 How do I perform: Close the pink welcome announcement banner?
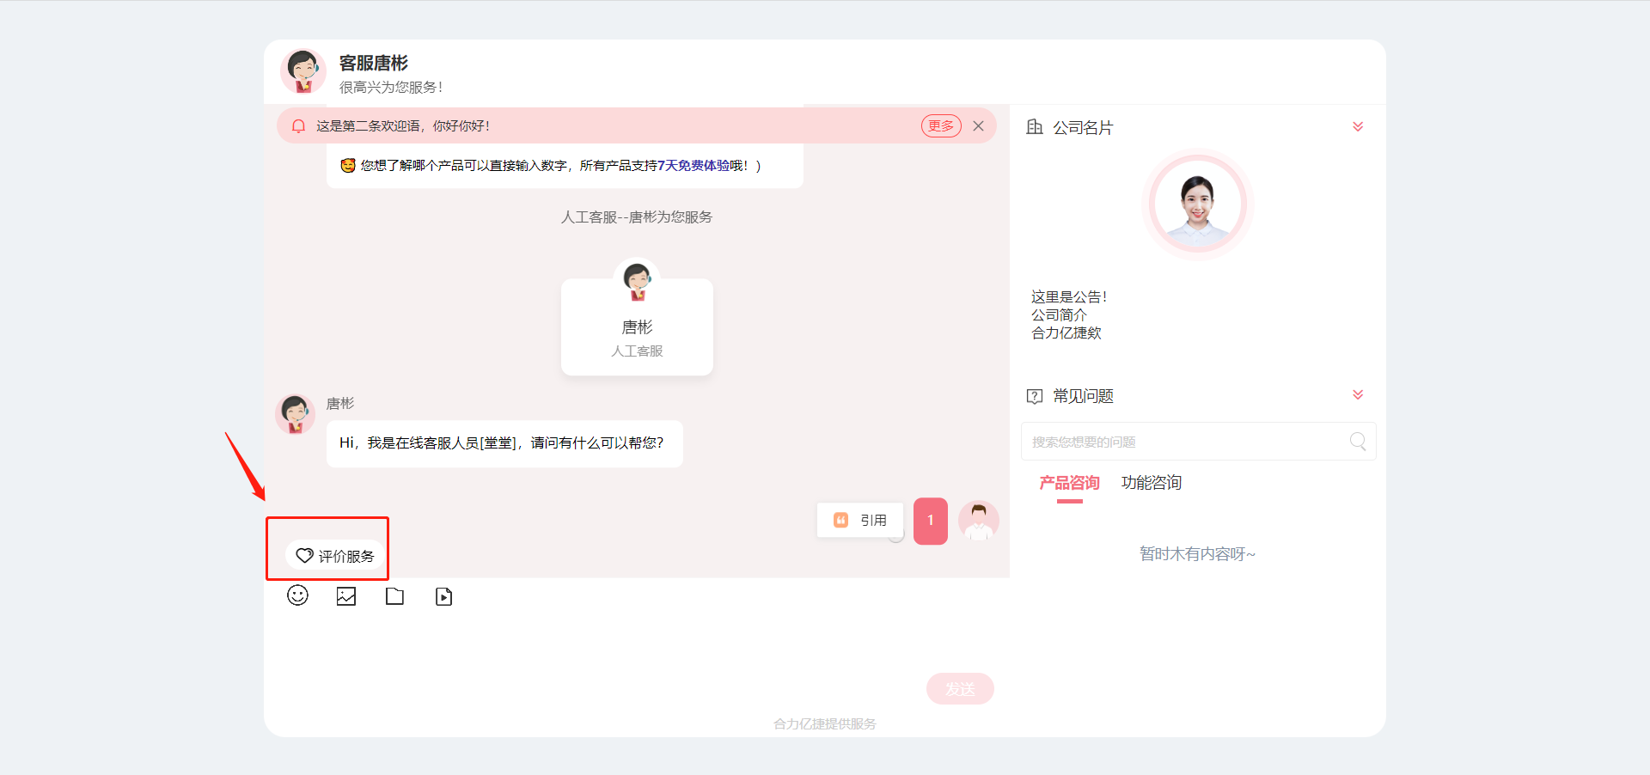[978, 126]
